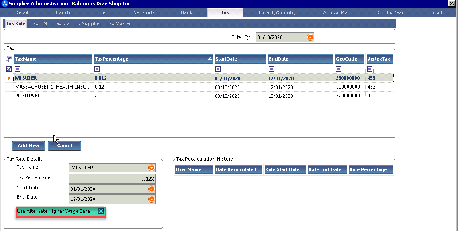Image resolution: width=458 pixels, height=231 pixels.
Task: Click the Add New button
Action: point(28,146)
